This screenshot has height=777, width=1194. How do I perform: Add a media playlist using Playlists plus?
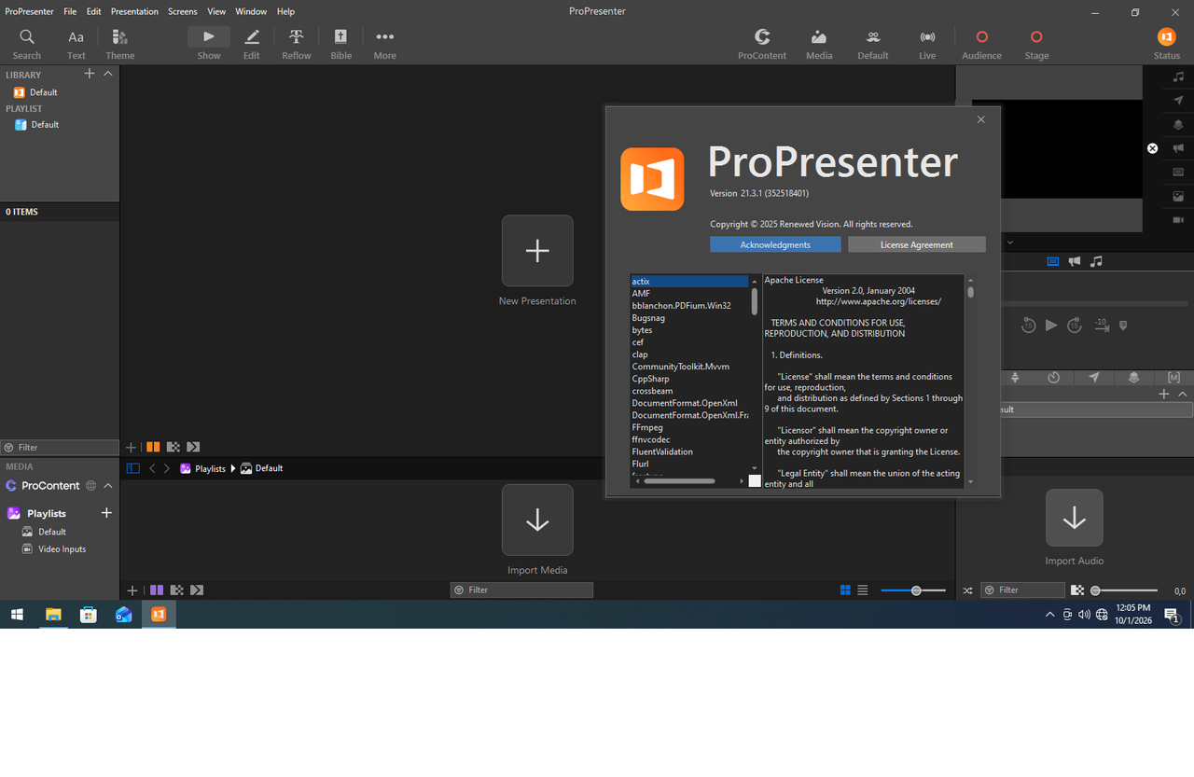106,513
